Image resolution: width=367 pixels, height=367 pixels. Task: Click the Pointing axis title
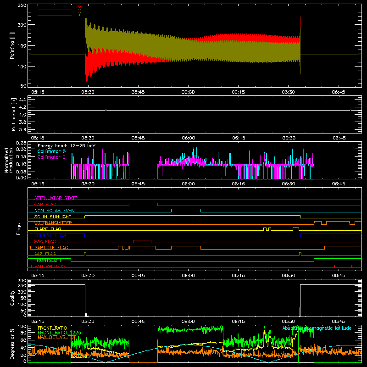coord(12,45)
